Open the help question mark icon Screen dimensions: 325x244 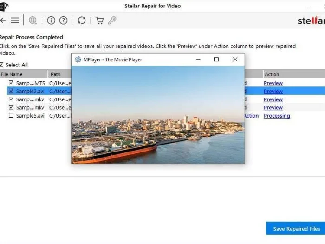[63, 20]
